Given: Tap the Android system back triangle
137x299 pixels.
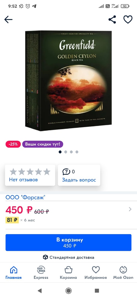Looking at the screenshot, I should tap(40, 291).
